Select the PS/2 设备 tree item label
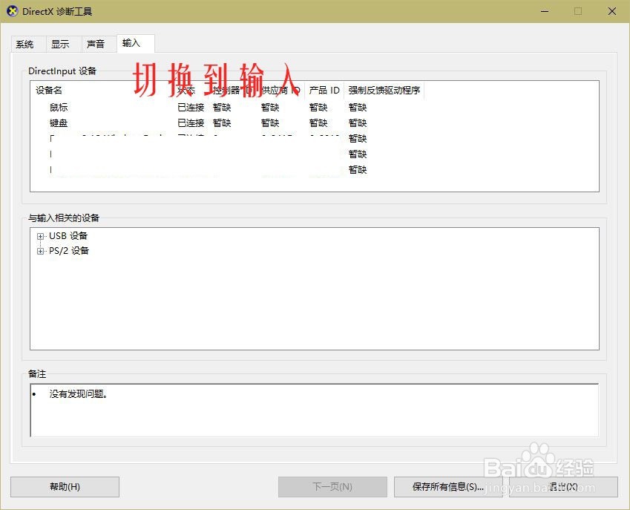The width and height of the screenshot is (630, 510). [x=70, y=251]
